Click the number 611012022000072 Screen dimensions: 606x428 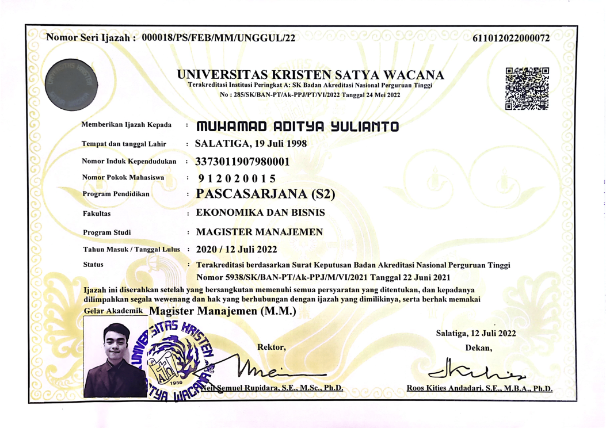pyautogui.click(x=511, y=38)
